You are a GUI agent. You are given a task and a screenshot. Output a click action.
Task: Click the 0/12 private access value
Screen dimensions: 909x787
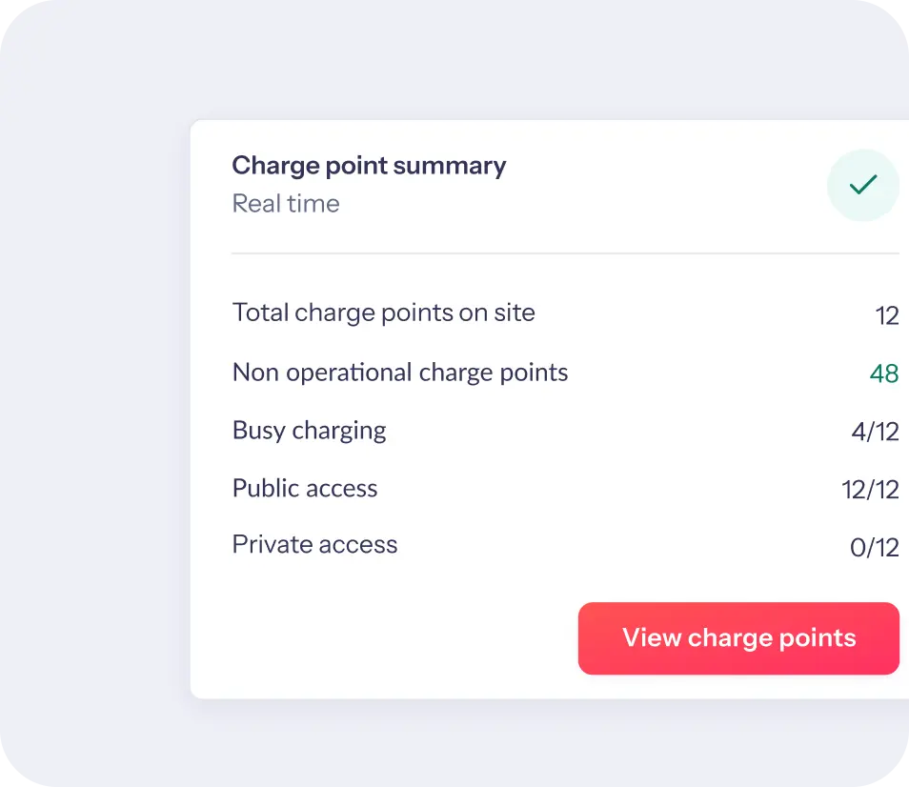(874, 548)
